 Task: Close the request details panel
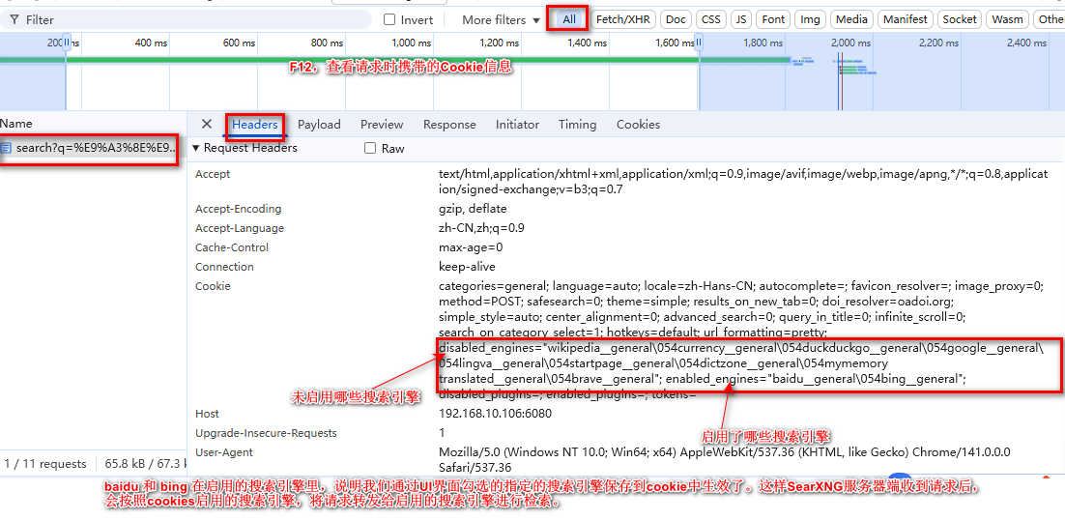(x=207, y=124)
